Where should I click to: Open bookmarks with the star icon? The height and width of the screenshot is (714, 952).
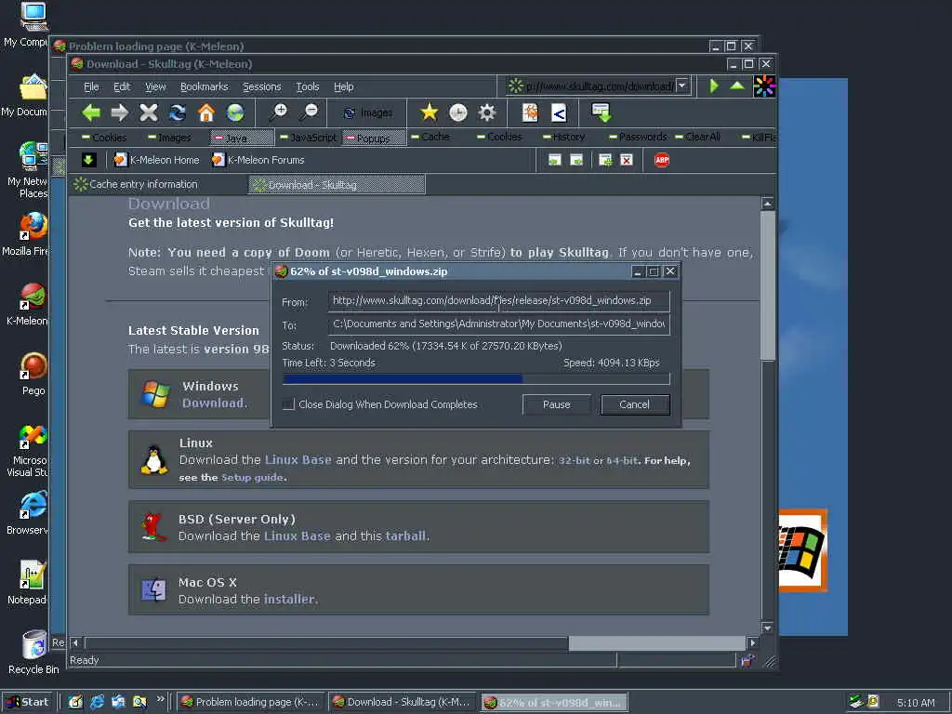coord(430,112)
